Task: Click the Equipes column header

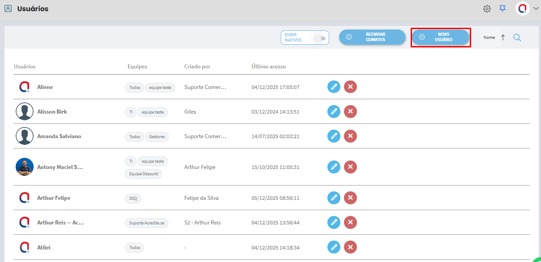Action: click(137, 67)
